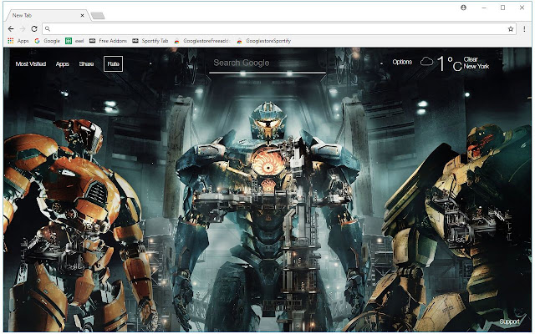Focus the browser address bar

click(x=278, y=29)
